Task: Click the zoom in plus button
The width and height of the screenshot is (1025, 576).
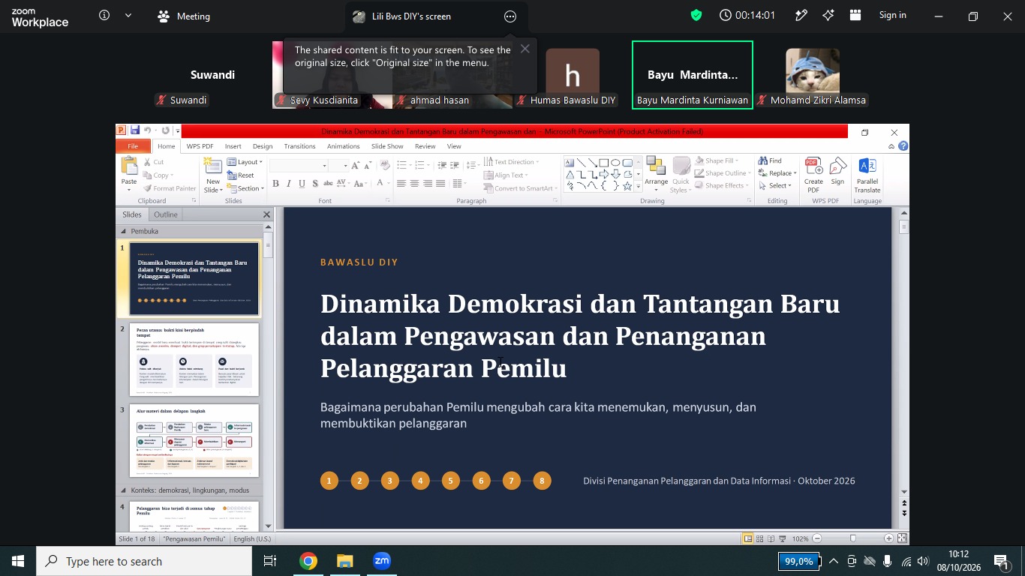Action: (x=888, y=538)
